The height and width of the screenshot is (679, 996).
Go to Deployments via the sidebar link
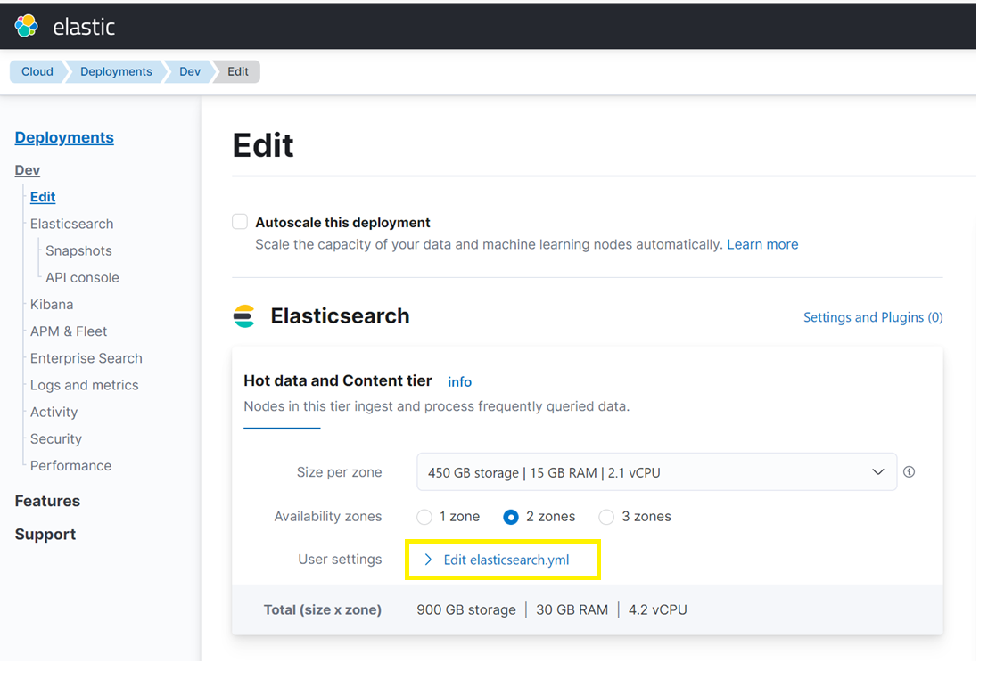[x=63, y=137]
